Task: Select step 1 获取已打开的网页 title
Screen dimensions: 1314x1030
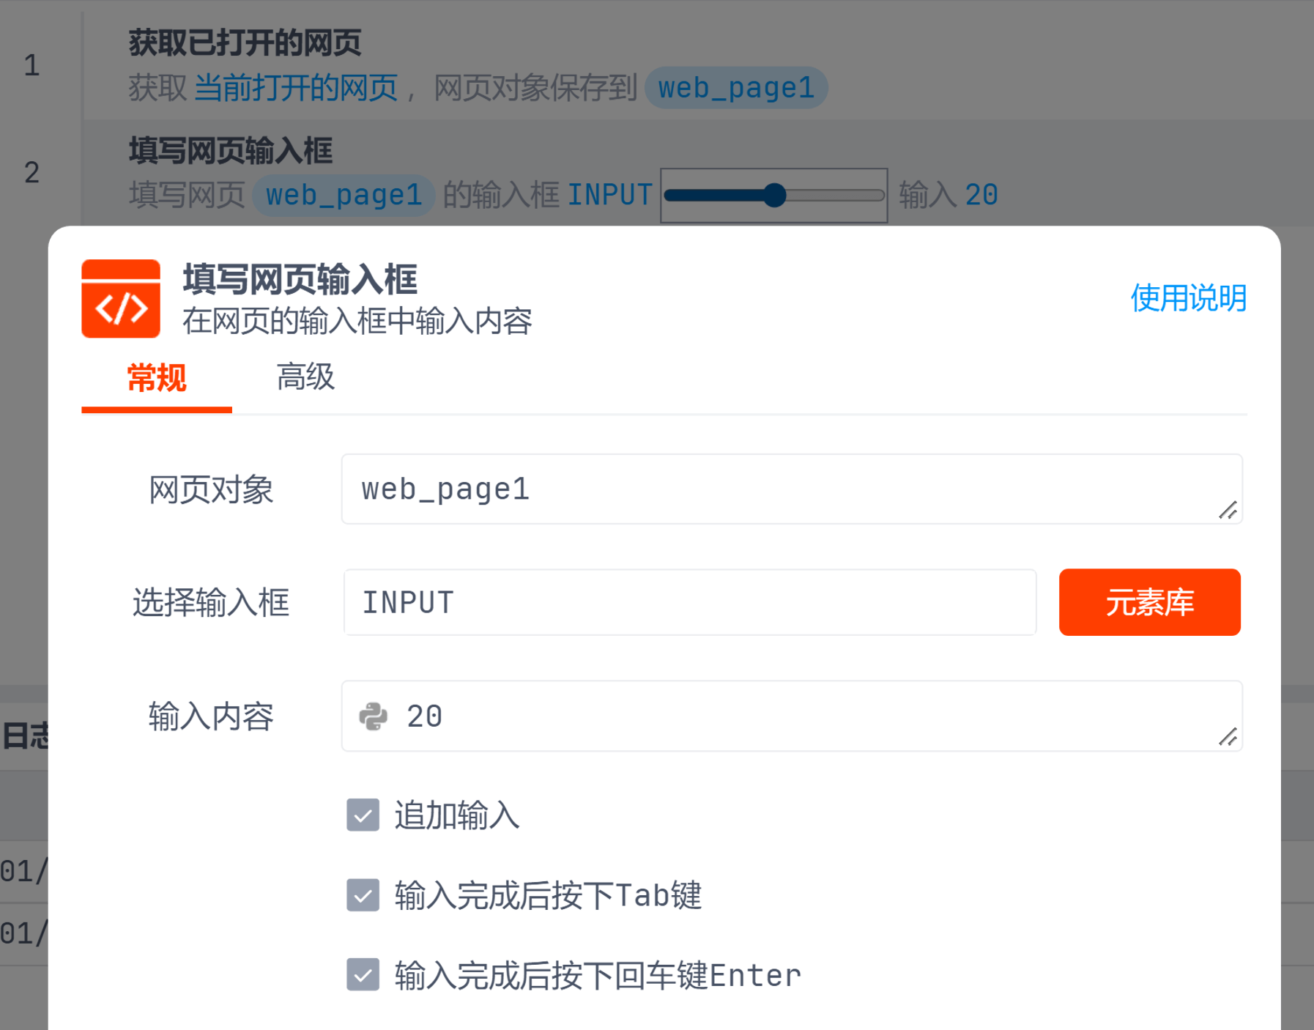Action: pyautogui.click(x=245, y=42)
